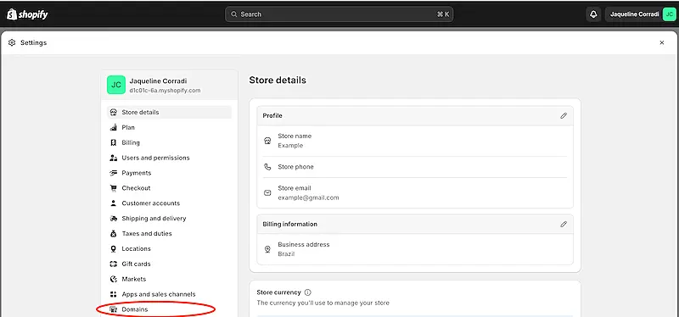Click the Taxes and duties icon
The width and height of the screenshot is (679, 317).
pyautogui.click(x=114, y=234)
